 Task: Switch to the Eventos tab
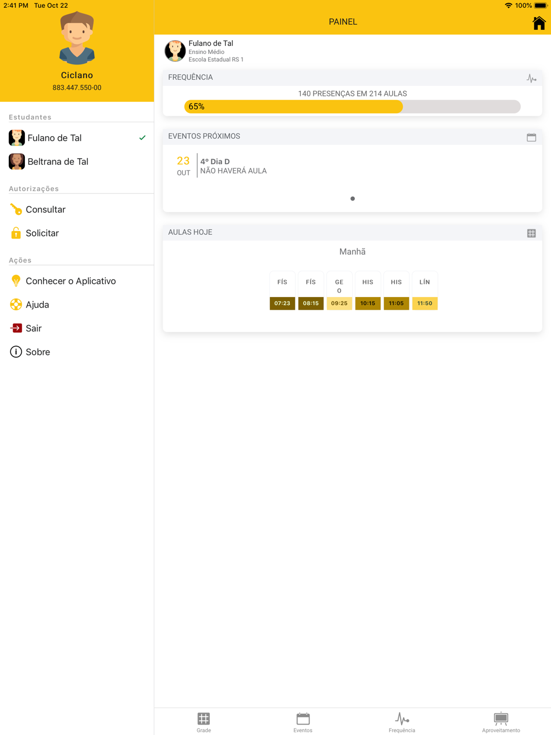[303, 722]
